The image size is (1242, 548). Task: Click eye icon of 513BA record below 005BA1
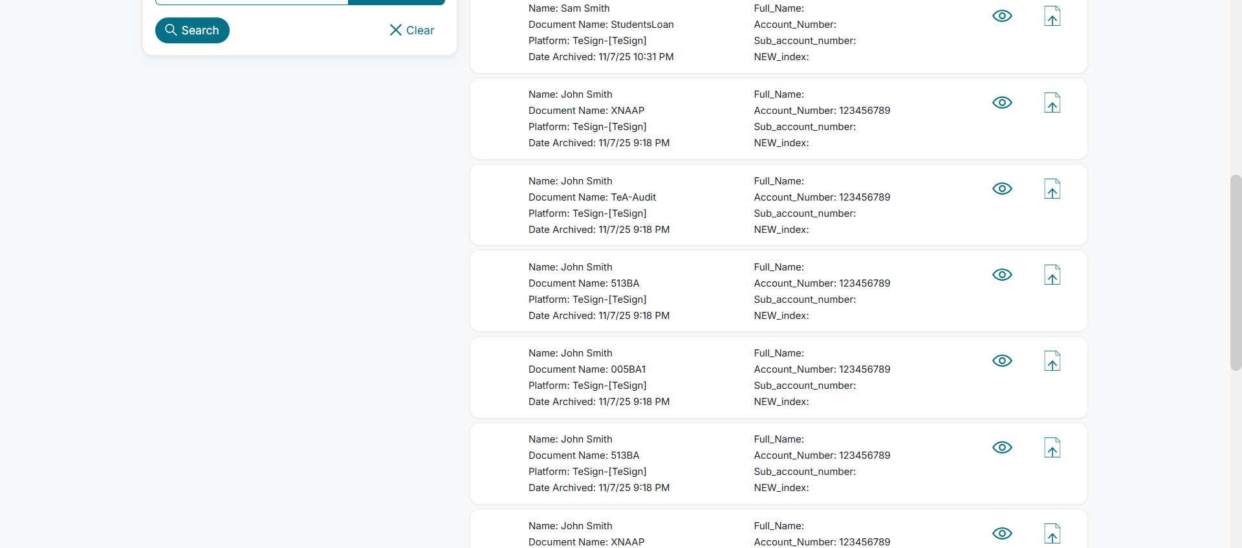click(x=1002, y=448)
